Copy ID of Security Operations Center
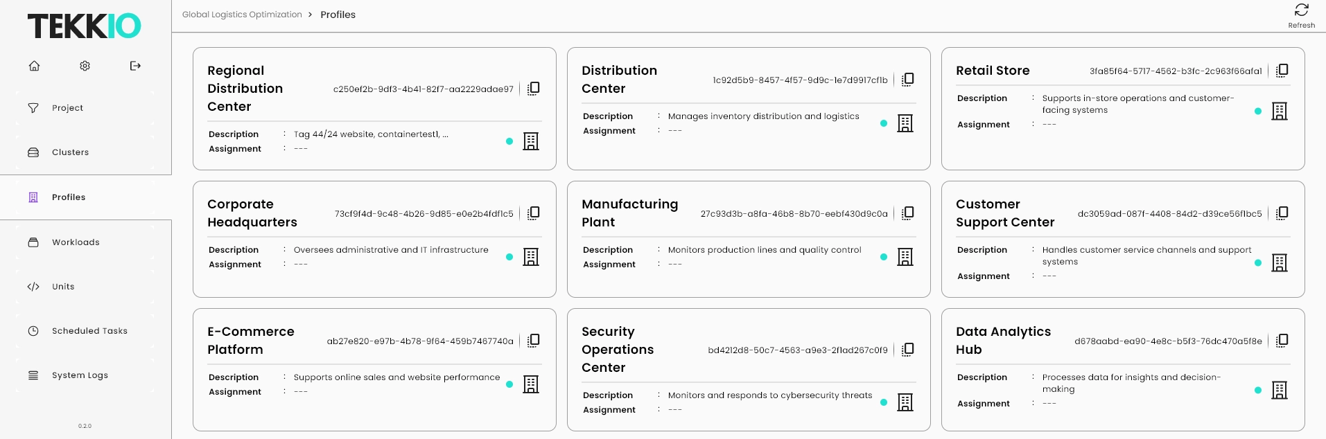This screenshot has height=439, width=1326. (x=908, y=350)
